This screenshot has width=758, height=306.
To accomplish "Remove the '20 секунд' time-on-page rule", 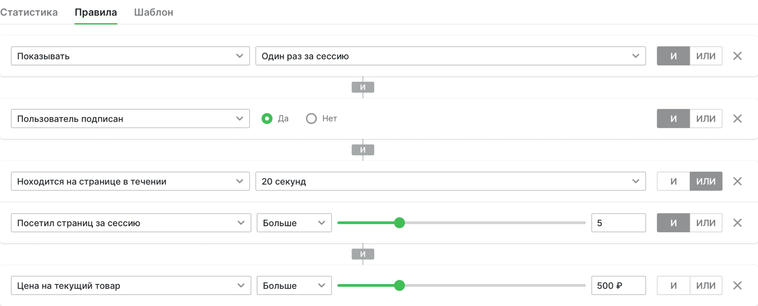I will click(x=737, y=182).
